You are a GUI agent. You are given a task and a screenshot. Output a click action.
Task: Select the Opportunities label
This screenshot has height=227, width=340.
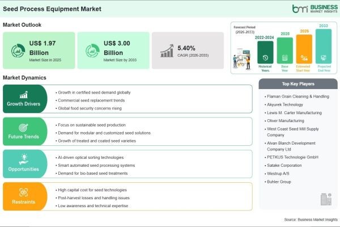tap(23, 169)
